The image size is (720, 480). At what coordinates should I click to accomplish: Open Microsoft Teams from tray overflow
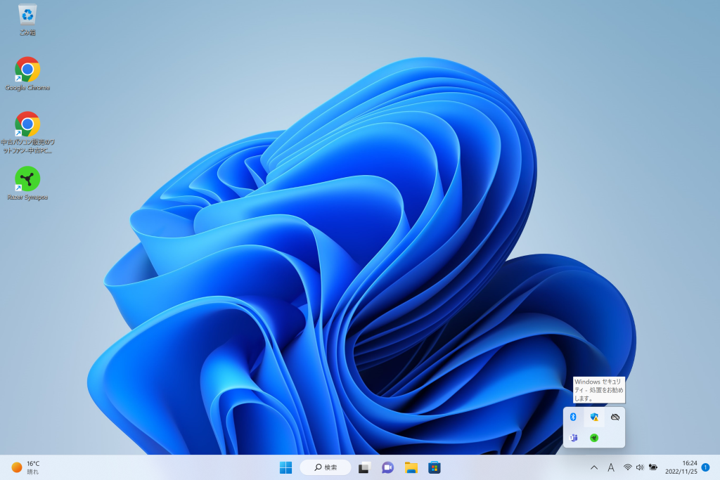click(x=573, y=438)
